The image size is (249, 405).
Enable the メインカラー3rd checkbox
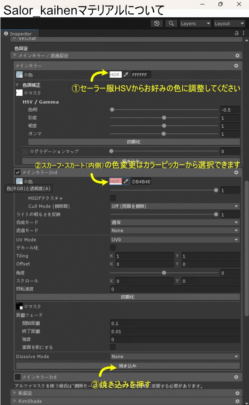point(18,377)
